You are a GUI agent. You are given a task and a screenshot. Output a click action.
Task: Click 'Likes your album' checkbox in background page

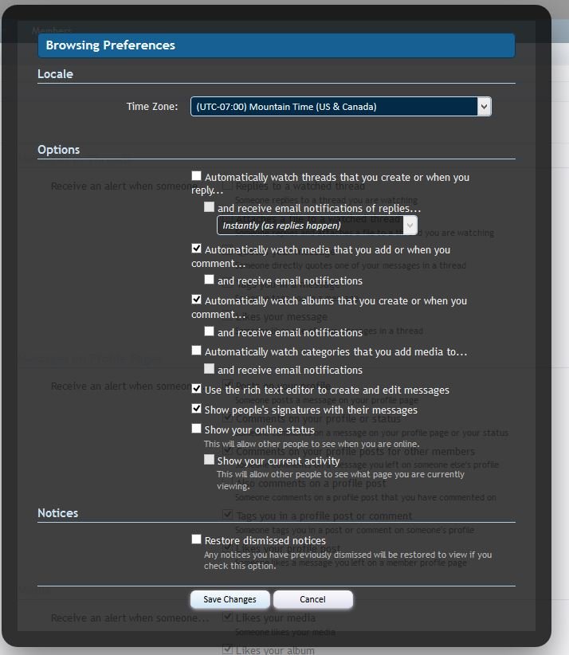[x=228, y=649]
